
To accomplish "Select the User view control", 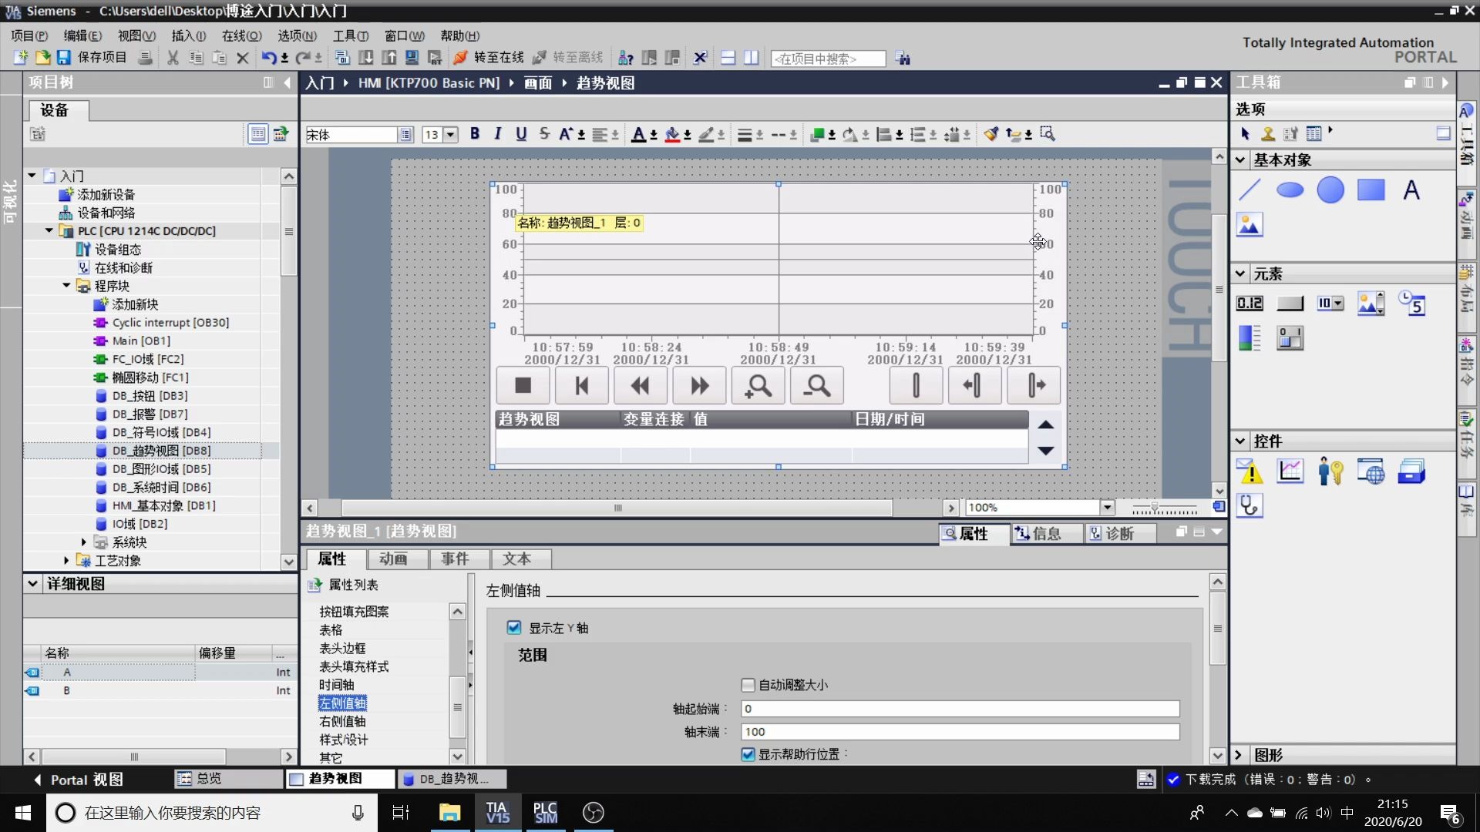I will coord(1330,471).
